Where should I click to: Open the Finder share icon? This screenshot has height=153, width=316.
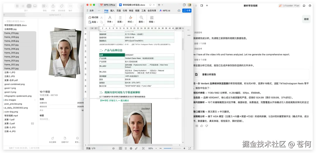coord(53,6)
